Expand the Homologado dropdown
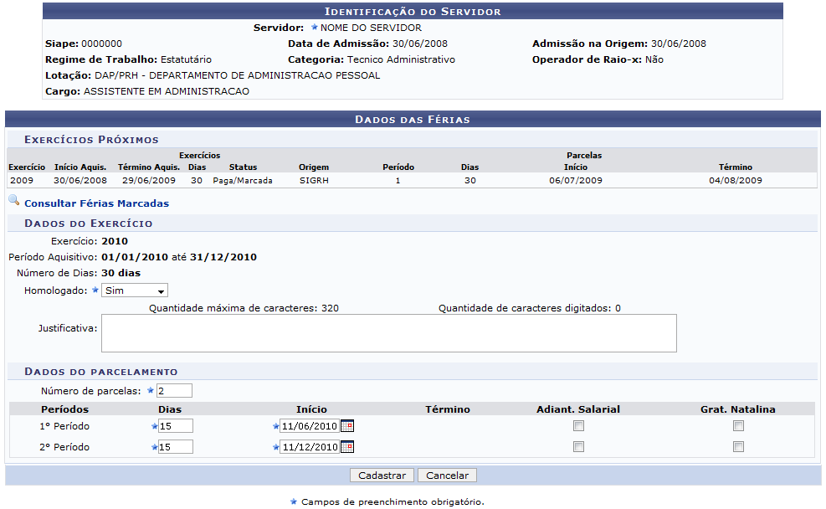This screenshot has height=509, width=826. point(135,290)
